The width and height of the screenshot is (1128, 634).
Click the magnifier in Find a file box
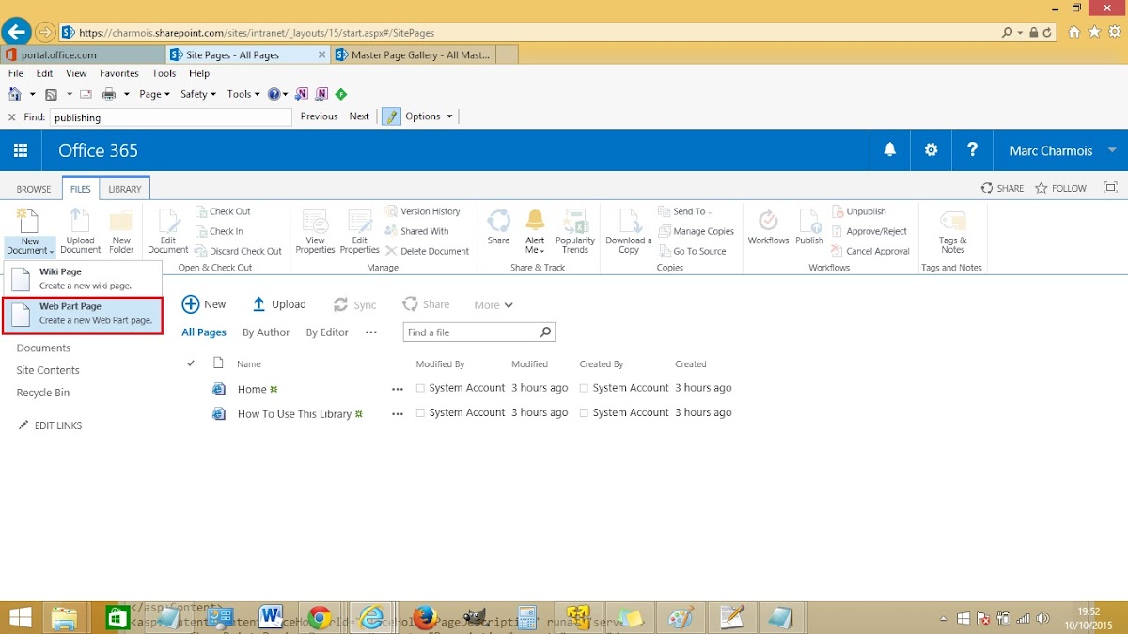[x=545, y=332]
